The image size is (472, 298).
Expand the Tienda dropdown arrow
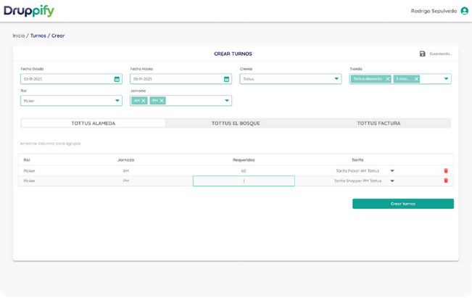click(x=446, y=79)
